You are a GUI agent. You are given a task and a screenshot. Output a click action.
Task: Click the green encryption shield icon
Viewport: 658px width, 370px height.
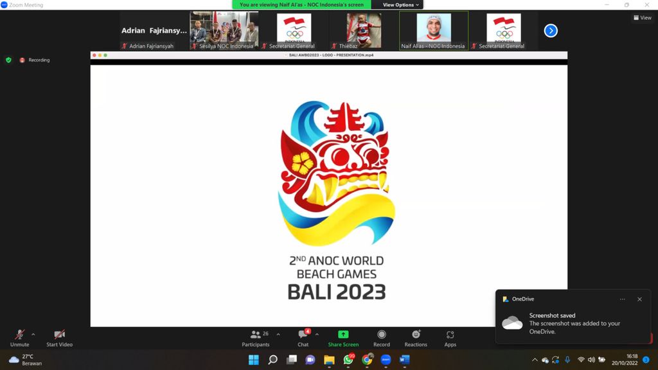8,60
